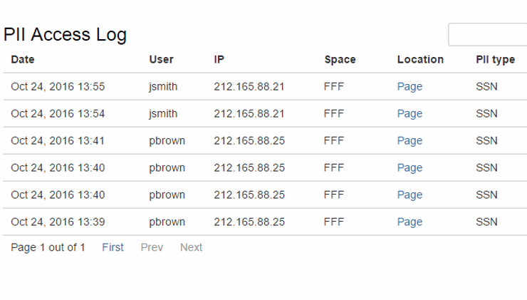Viewport: 527px width, 300px height.
Task: Click the PII Access Log heading
Action: (x=66, y=34)
